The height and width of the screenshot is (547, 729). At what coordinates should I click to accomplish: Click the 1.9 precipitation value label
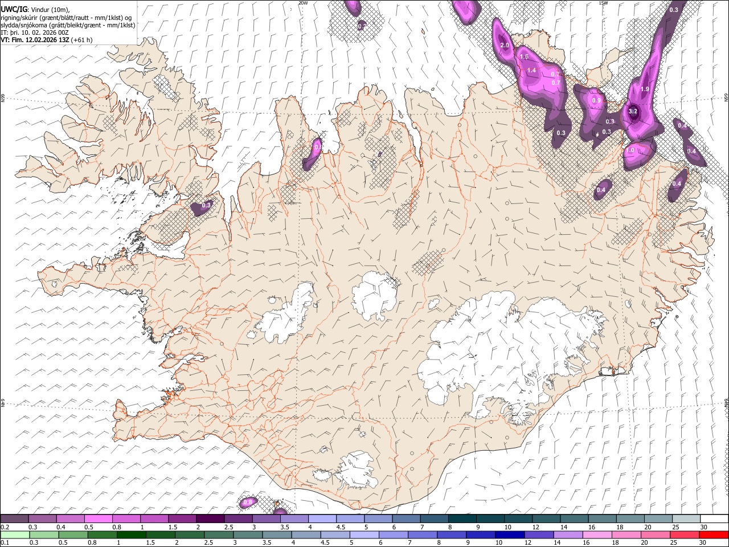645,89
